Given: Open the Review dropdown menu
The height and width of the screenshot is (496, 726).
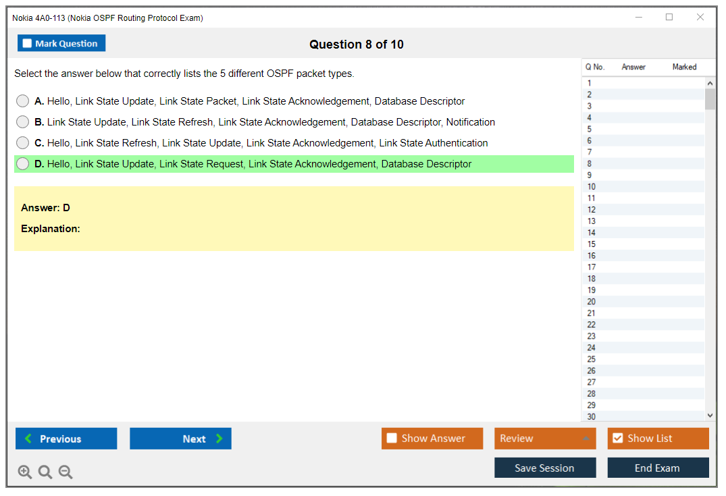Looking at the screenshot, I should click(545, 439).
